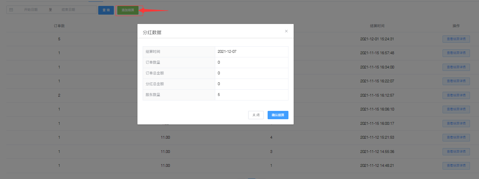The width and height of the screenshot is (479, 179).
Task: Click shareholder count 3 in 14:55:36 row
Action: (271, 152)
